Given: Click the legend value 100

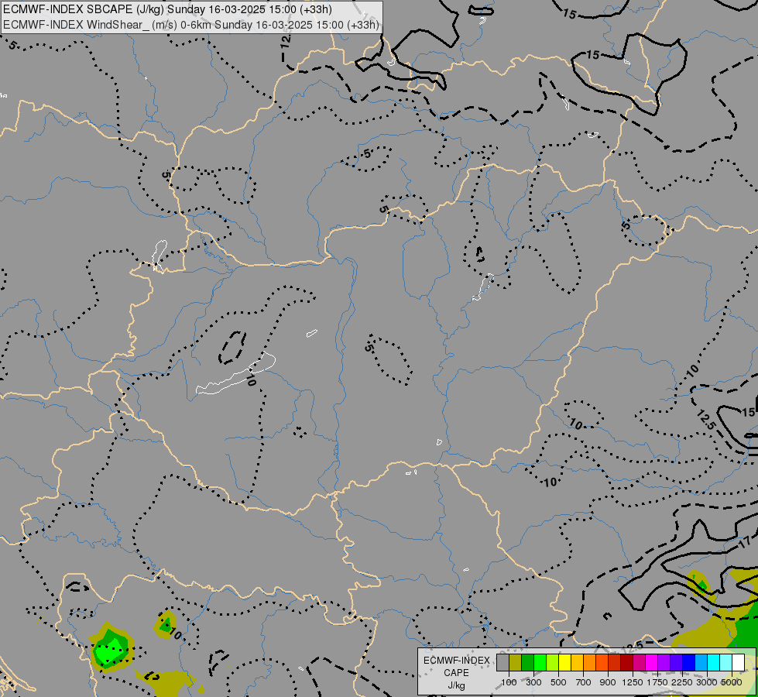Looking at the screenshot, I should pyautogui.click(x=509, y=682).
